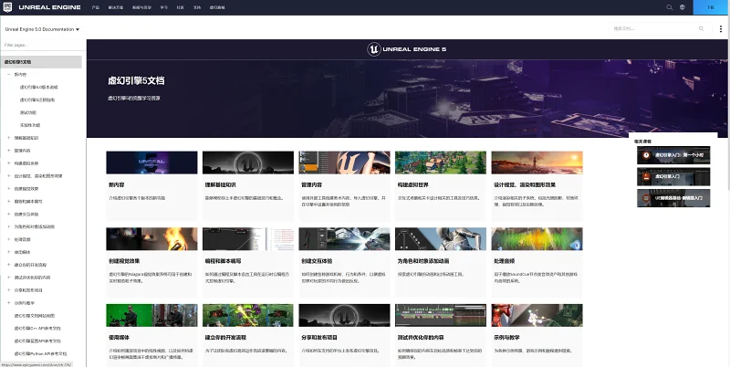This screenshot has width=730, height=367.
Task: Click the 分享和发布项目 card title
Action: [318, 338]
